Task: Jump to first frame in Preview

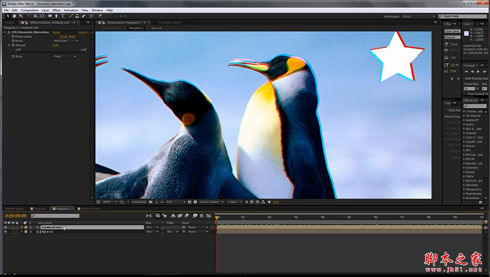Action: pos(466,72)
